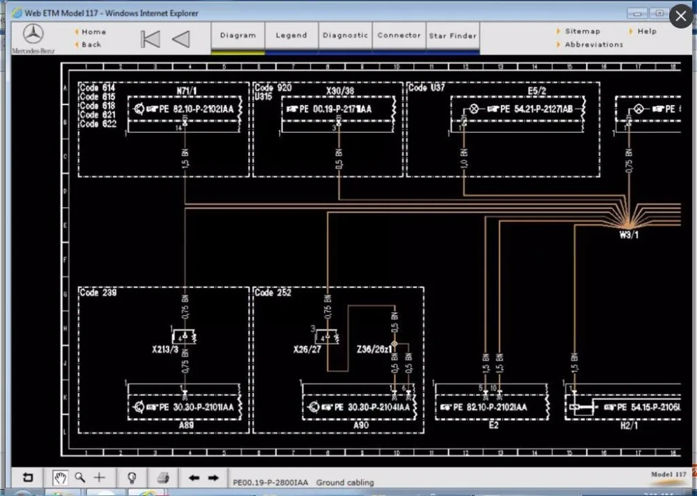Go to the previous diagram page triangle
Screen dimensions: 697x496
click(x=181, y=39)
